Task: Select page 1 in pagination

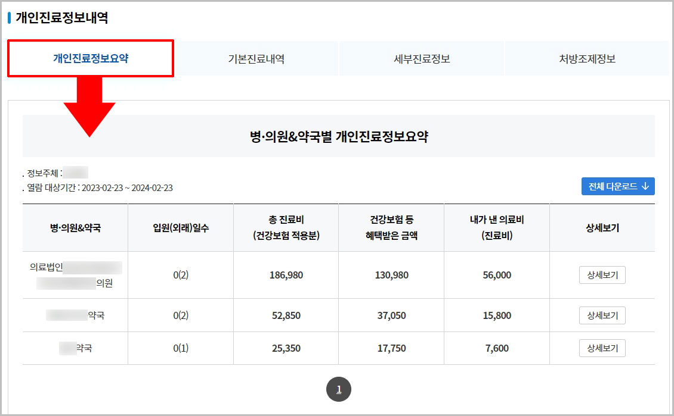Action: pyautogui.click(x=339, y=389)
